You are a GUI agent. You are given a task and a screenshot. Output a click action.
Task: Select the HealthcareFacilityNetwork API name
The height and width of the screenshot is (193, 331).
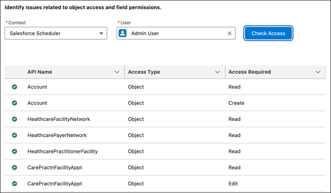(59, 119)
